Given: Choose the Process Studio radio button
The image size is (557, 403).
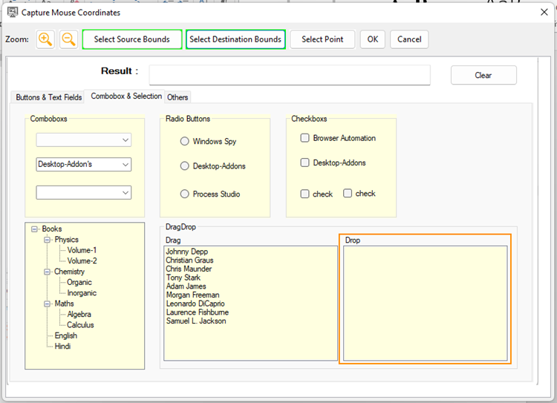Looking at the screenshot, I should (x=185, y=194).
